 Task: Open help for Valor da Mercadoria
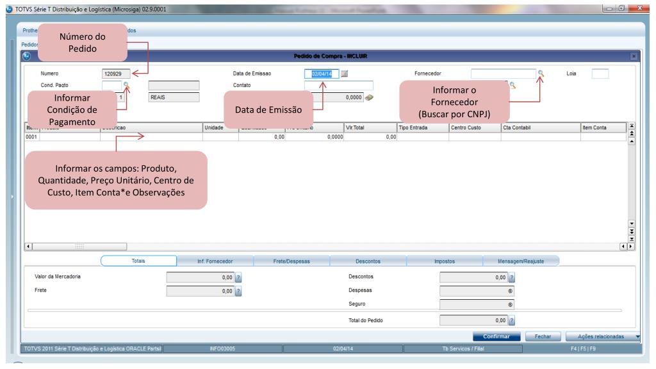[238, 277]
